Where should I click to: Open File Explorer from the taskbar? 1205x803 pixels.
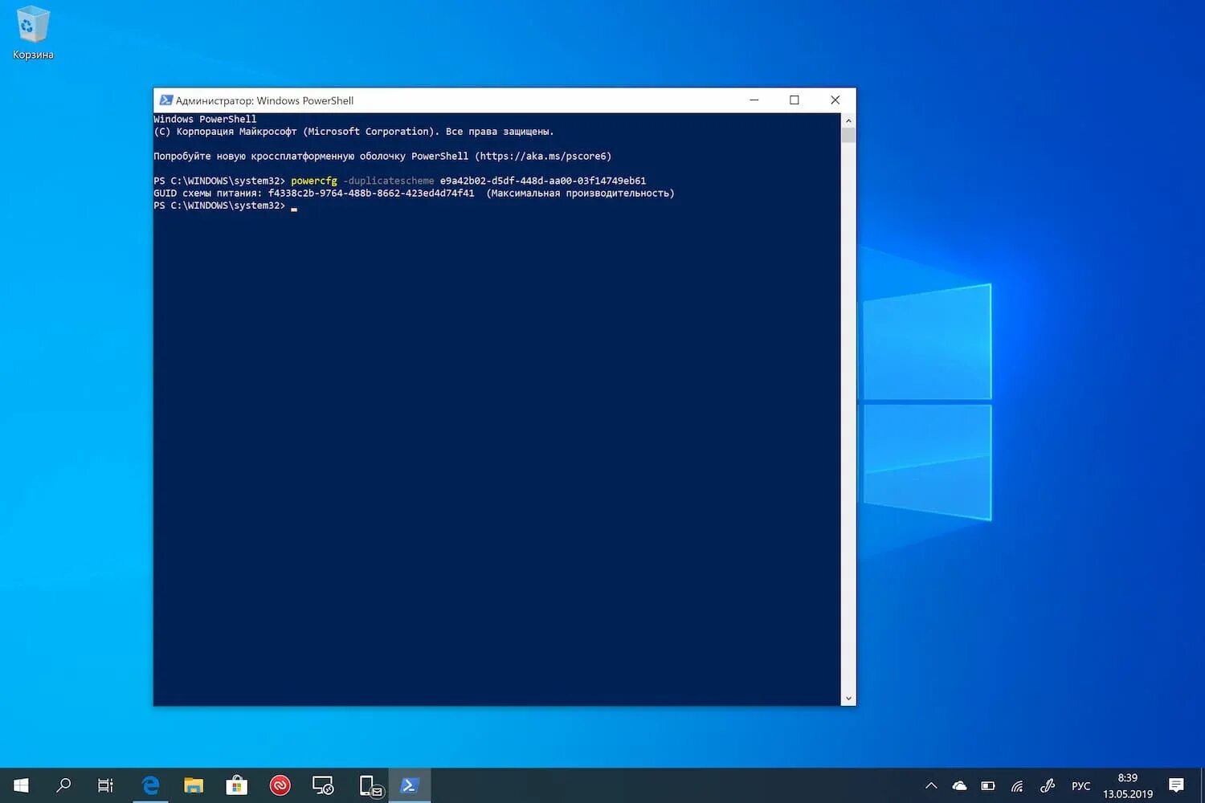[194, 785]
